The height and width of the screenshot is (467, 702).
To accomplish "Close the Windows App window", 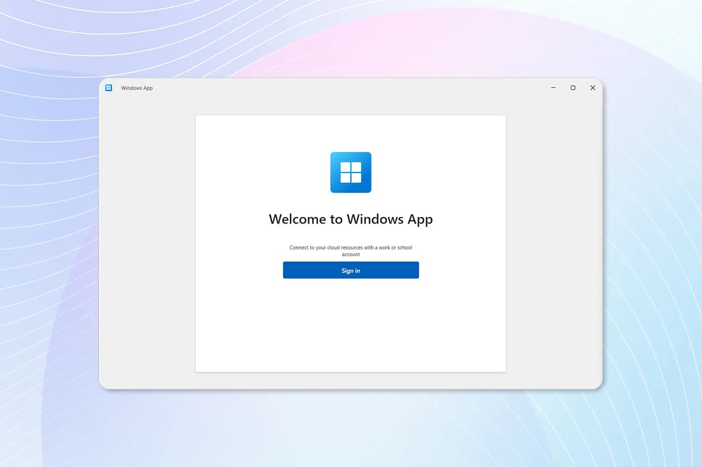I will pos(593,88).
